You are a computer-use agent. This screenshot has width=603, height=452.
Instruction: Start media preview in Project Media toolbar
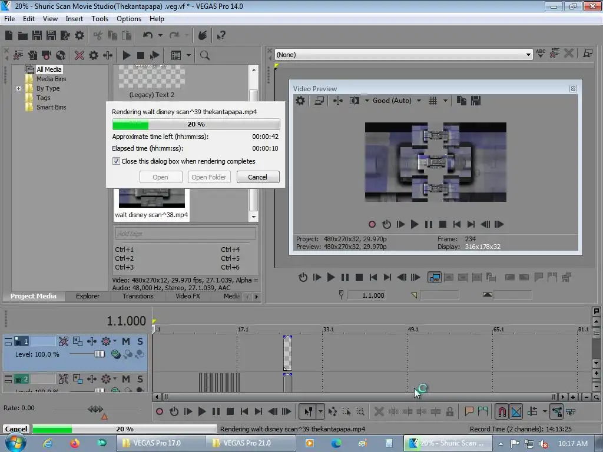point(126,55)
